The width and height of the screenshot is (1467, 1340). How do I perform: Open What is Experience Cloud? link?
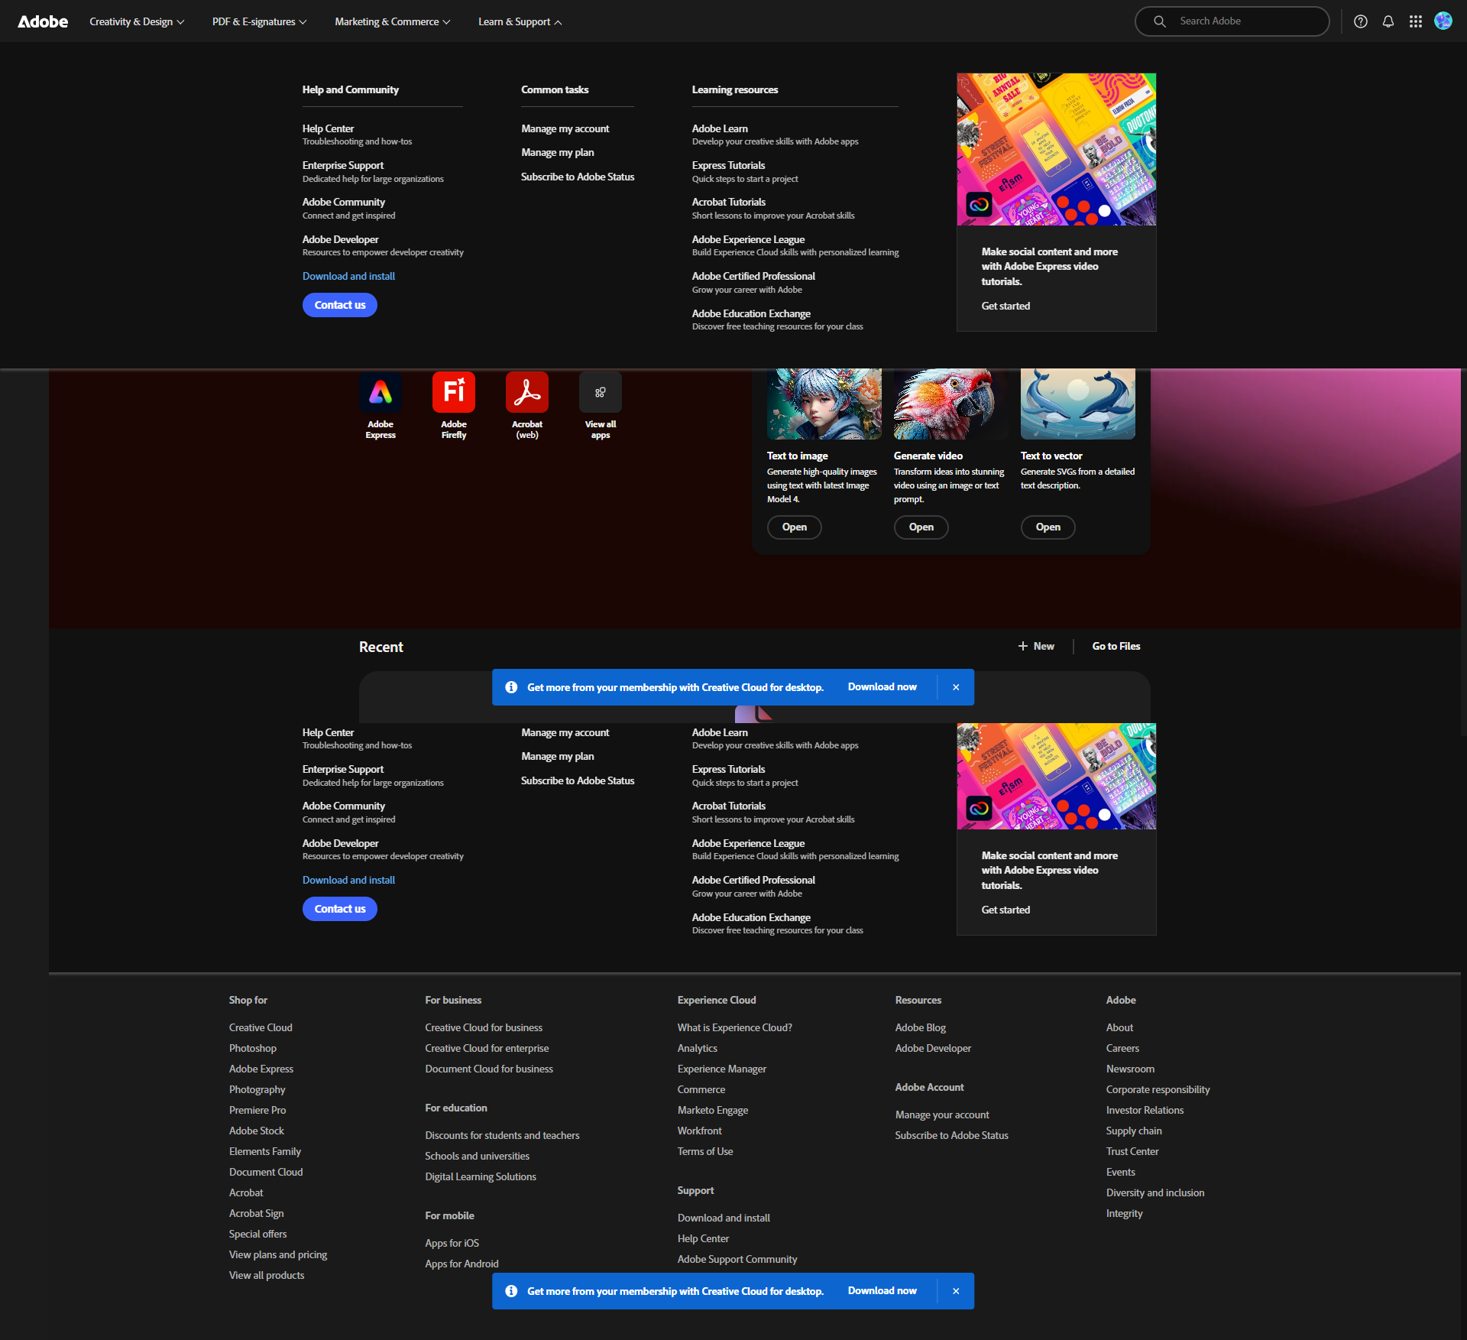(x=735, y=1028)
